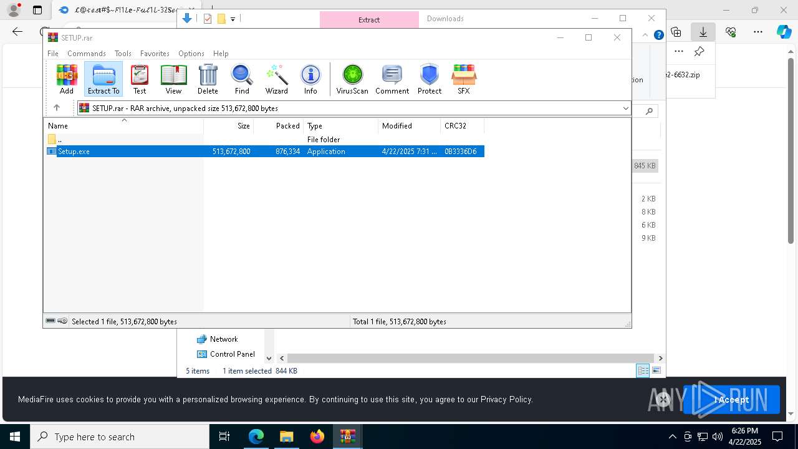798x449 pixels.
Task: Click Explorer horizontal scrollbar
Action: pyautogui.click(x=471, y=358)
